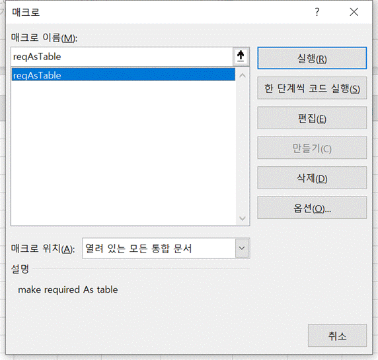Open the help question mark icon
This screenshot has height=360, width=378.
[x=317, y=12]
